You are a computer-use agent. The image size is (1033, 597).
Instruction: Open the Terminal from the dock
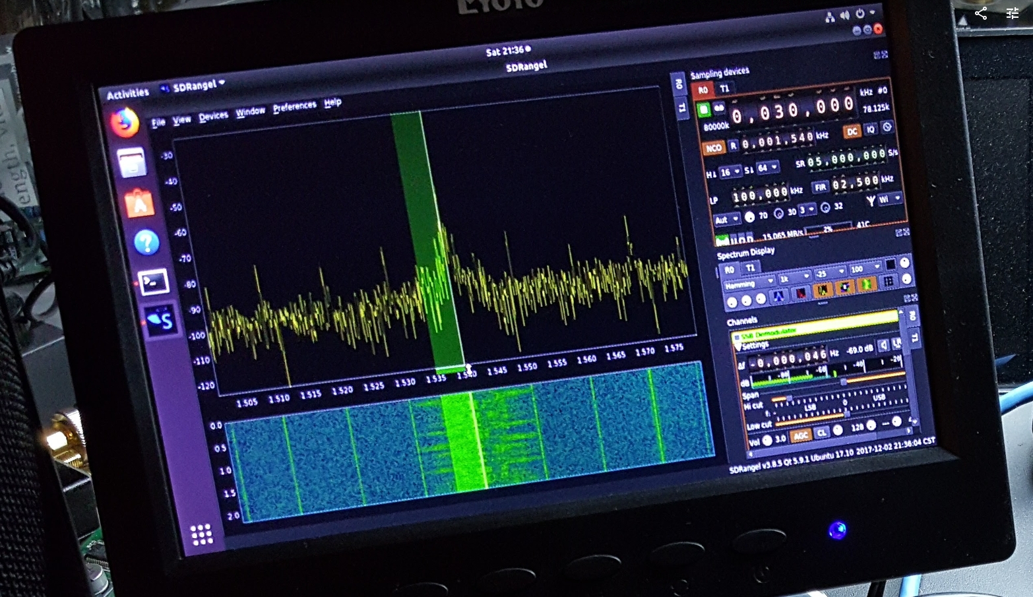(154, 282)
